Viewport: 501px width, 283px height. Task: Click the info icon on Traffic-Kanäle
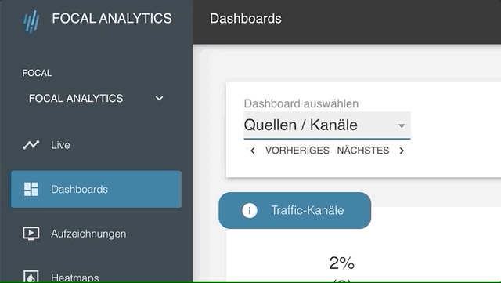tap(250, 211)
